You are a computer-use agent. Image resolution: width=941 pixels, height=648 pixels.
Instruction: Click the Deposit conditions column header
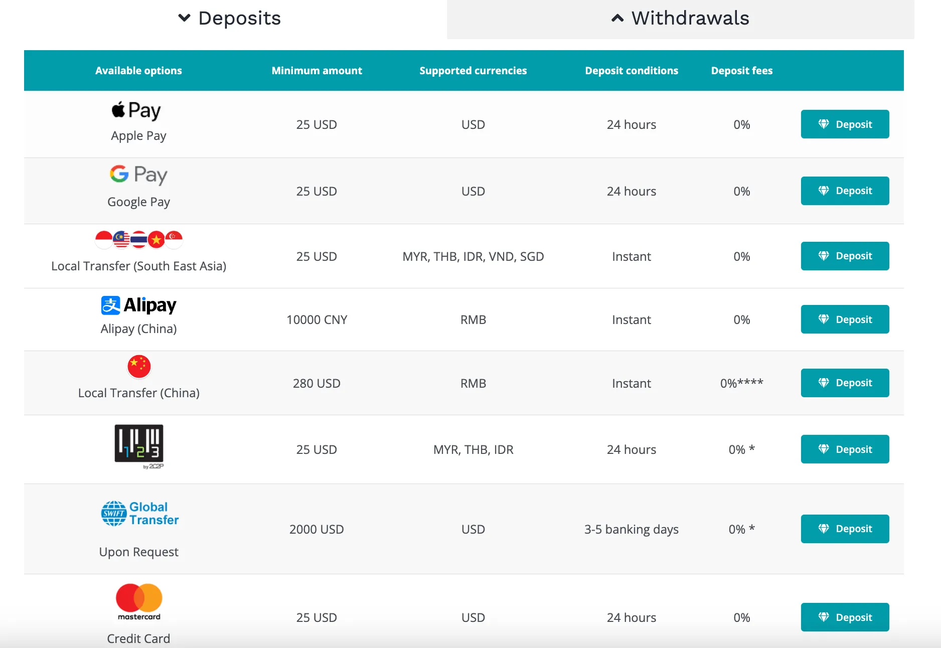click(x=632, y=71)
